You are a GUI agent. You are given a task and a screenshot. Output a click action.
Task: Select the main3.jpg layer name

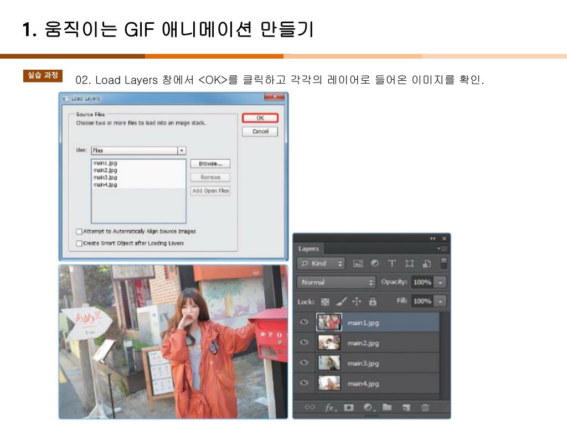pos(363,363)
